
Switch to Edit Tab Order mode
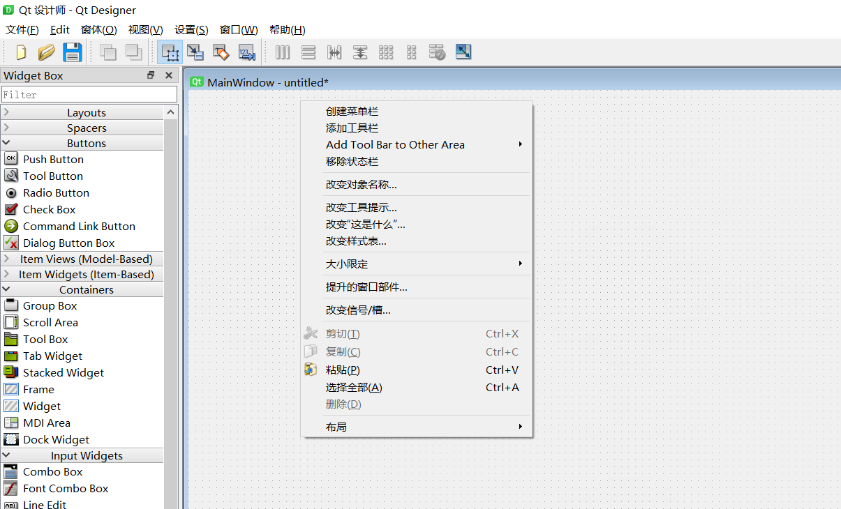tap(246, 52)
